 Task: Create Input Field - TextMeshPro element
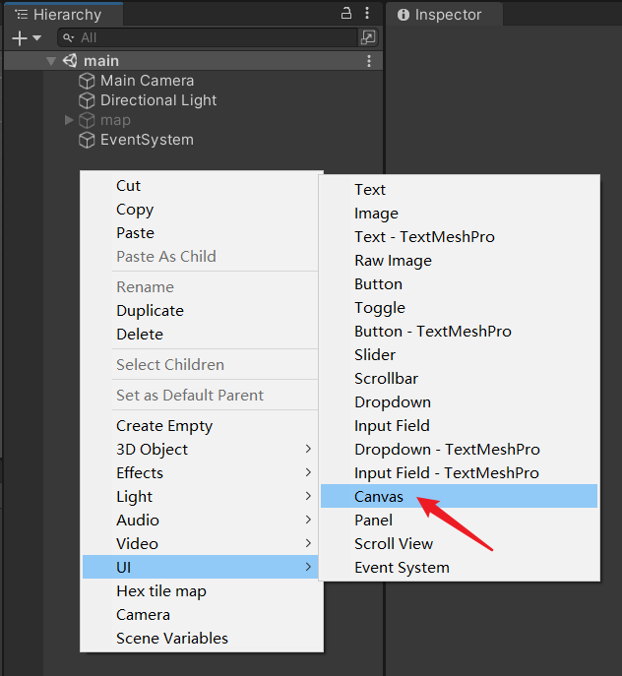pyautogui.click(x=459, y=473)
